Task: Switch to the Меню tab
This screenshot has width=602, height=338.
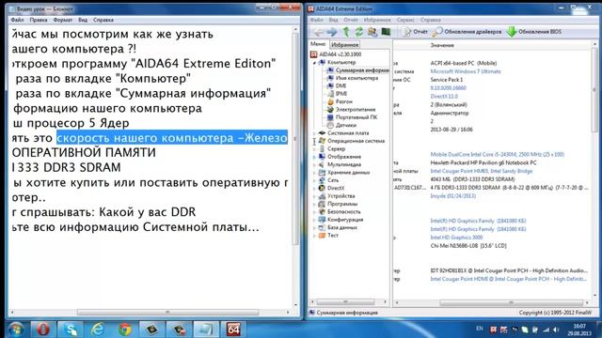Action: click(318, 44)
